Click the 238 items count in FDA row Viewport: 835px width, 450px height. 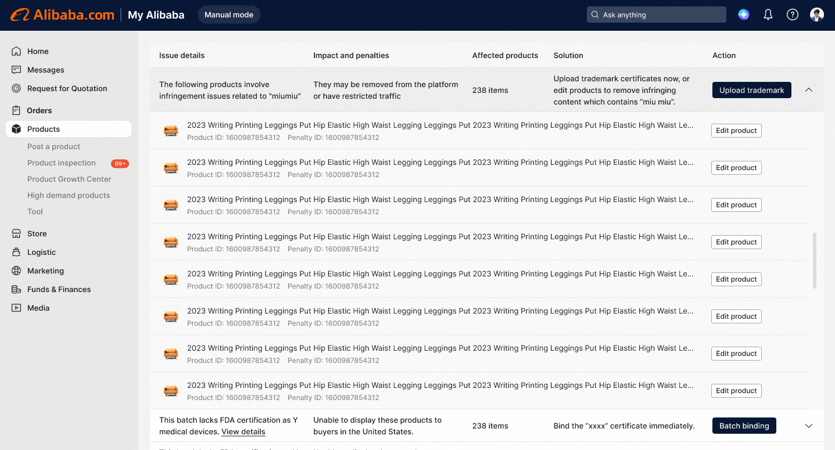(490, 426)
